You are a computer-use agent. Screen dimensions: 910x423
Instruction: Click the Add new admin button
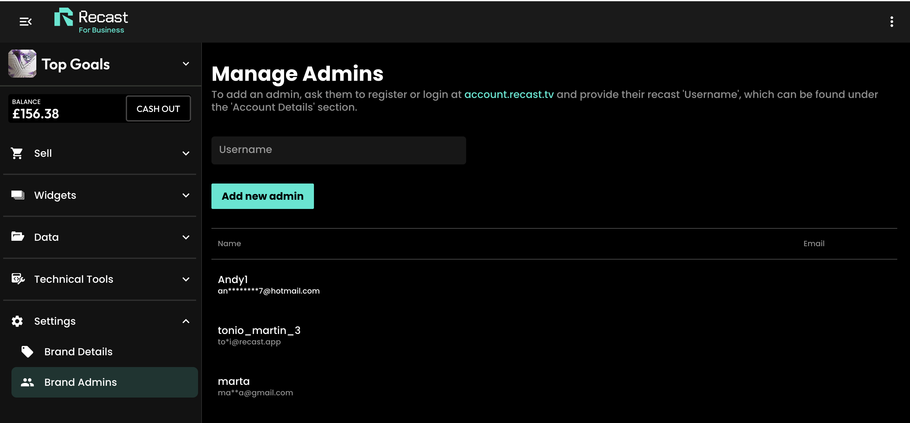click(262, 196)
